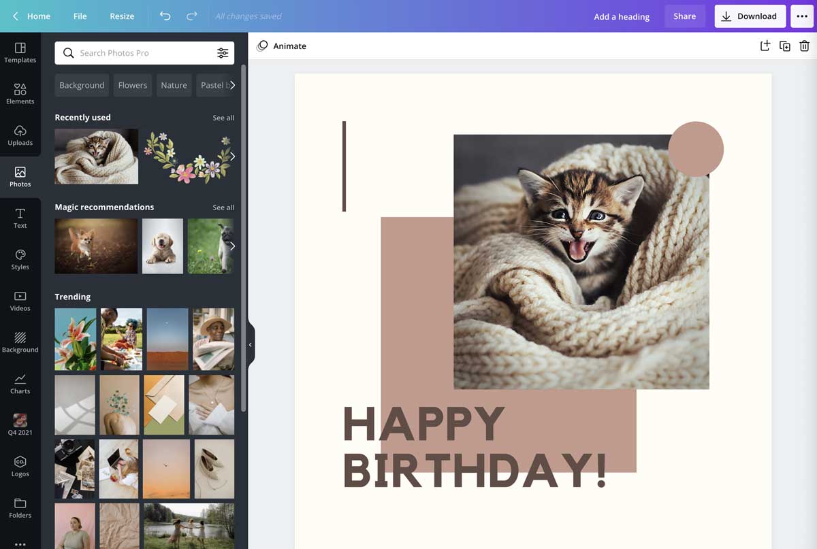Click the Animate circle icon
Image resolution: width=817 pixels, height=549 pixels.
pyautogui.click(x=262, y=46)
